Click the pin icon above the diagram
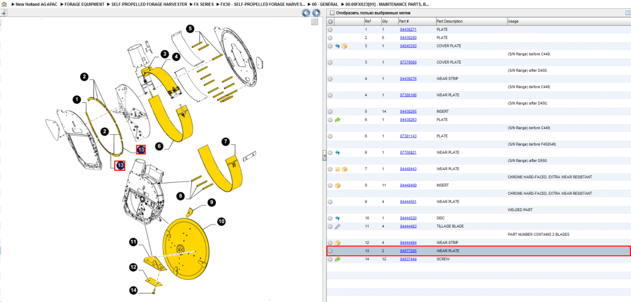This screenshot has width=631, height=302. click(4, 13)
